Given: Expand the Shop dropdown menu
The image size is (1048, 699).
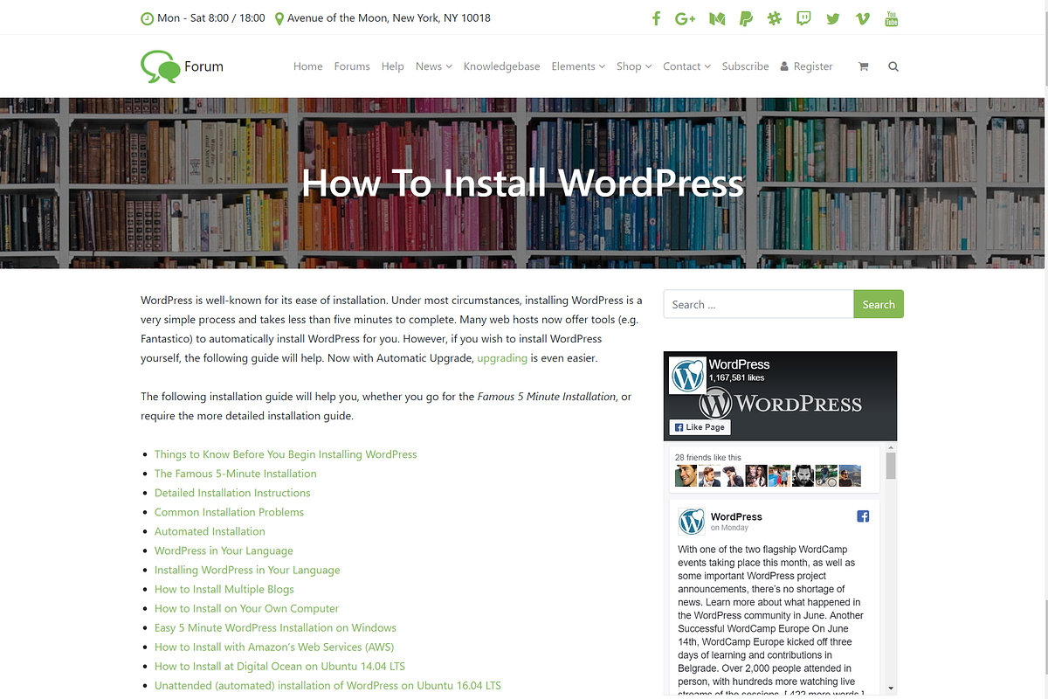Looking at the screenshot, I should (x=634, y=66).
